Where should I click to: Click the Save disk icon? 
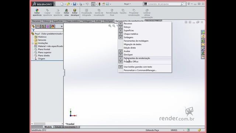(74, 4)
